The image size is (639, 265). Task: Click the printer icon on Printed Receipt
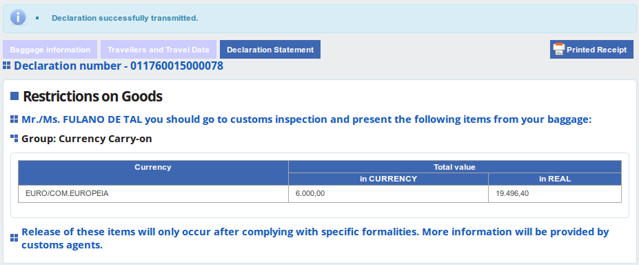pos(559,49)
